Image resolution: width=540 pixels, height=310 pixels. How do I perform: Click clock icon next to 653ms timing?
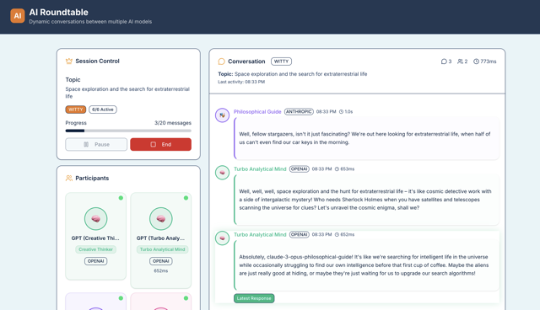tap(337, 169)
